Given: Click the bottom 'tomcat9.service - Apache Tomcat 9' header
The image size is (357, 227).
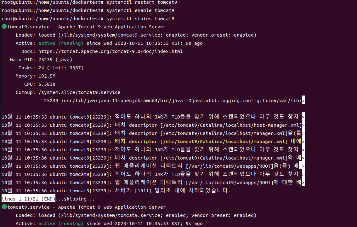Looking at the screenshot, I should pos(86,207).
